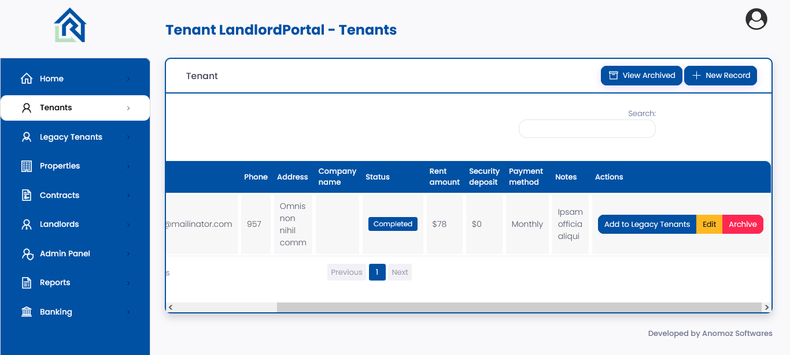The height and width of the screenshot is (355, 790).
Task: Expand the Legacy Tenants chevron
Action: point(128,137)
